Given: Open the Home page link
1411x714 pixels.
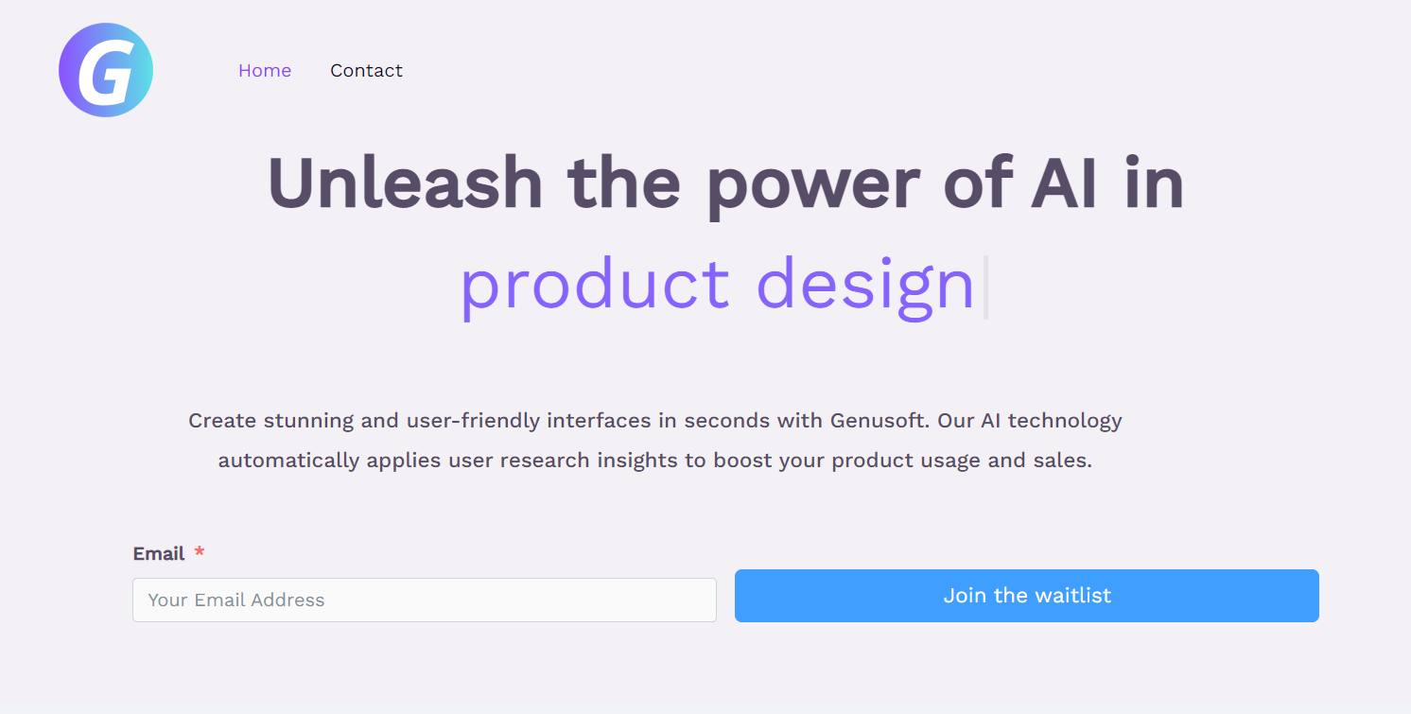Looking at the screenshot, I should click(265, 71).
